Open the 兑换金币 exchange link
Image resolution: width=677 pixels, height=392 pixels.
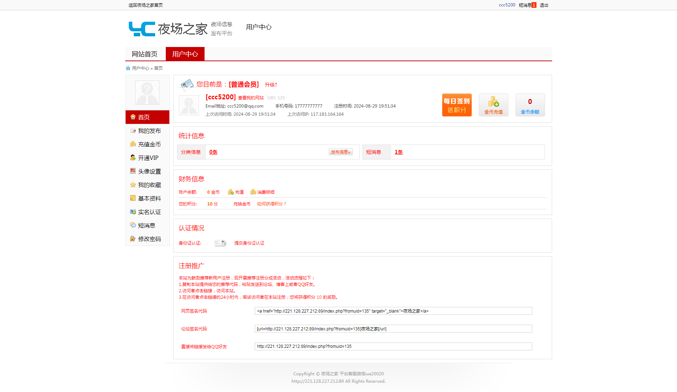click(x=242, y=204)
